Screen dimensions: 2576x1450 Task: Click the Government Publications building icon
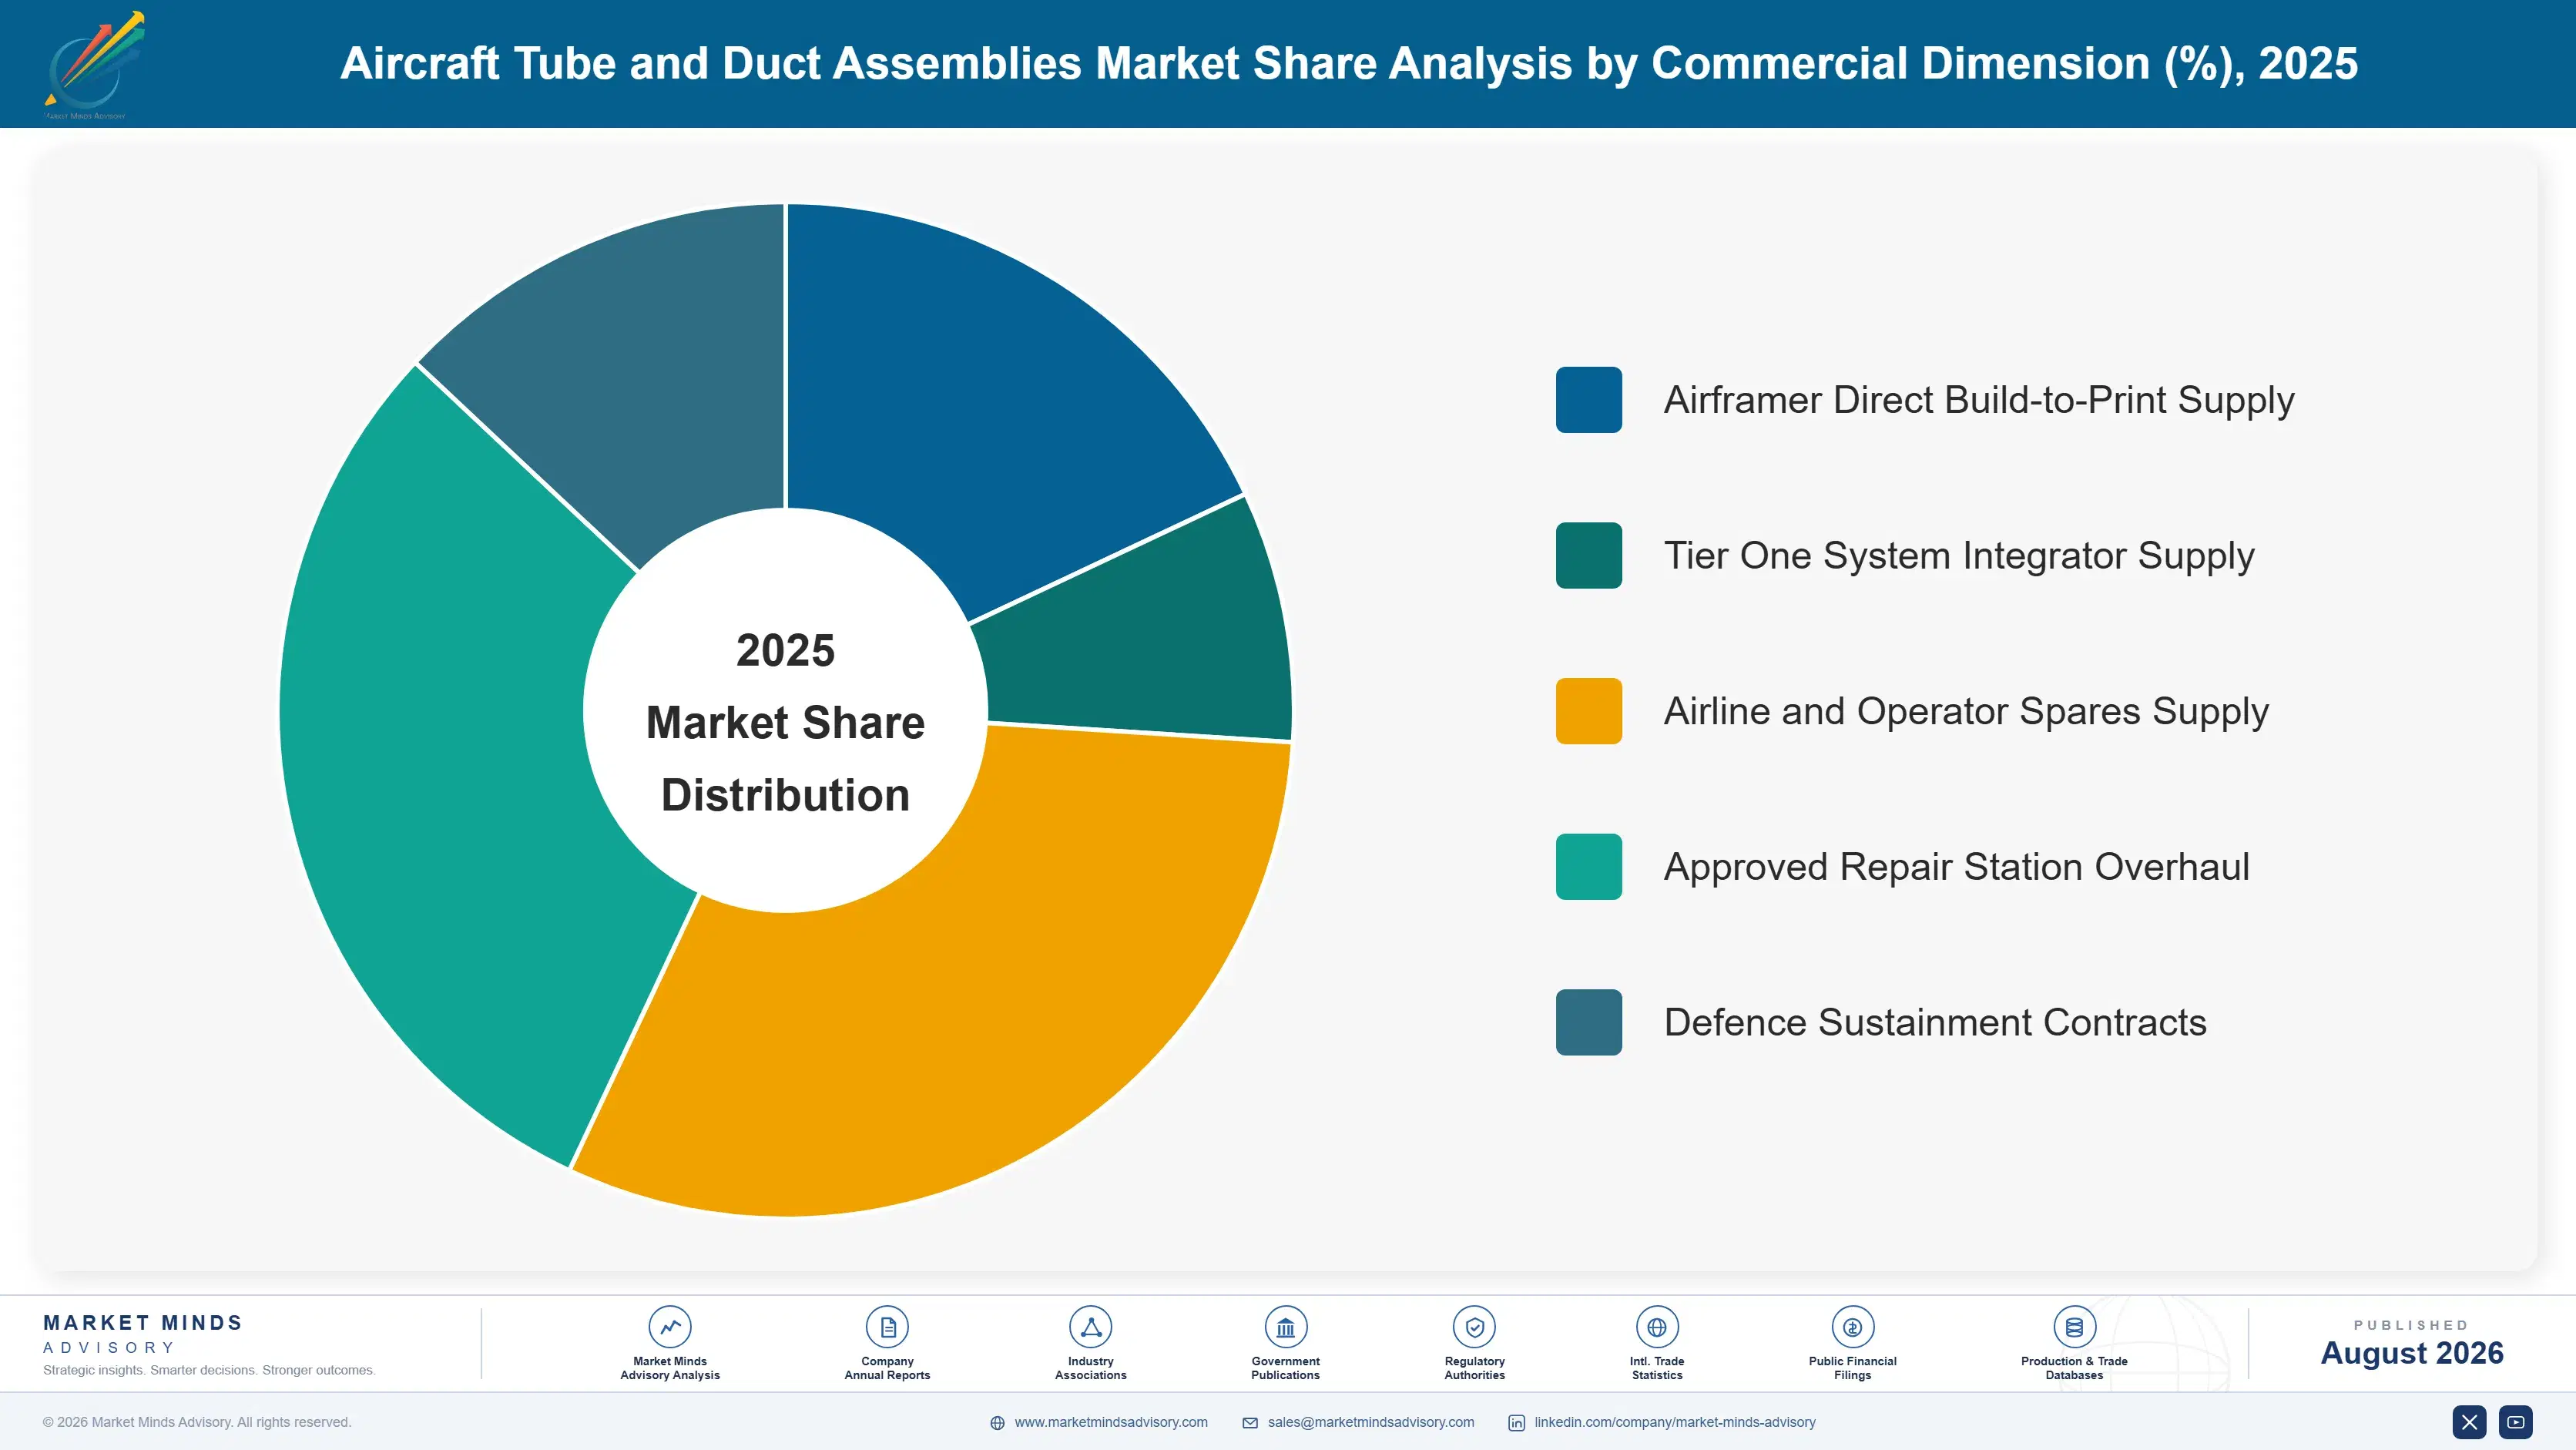(x=1285, y=1327)
